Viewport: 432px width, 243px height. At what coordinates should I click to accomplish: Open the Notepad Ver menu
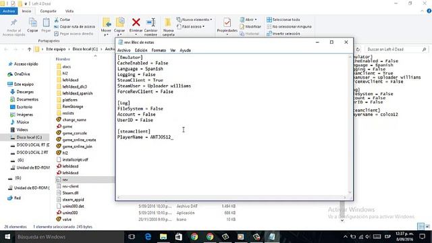point(173,51)
